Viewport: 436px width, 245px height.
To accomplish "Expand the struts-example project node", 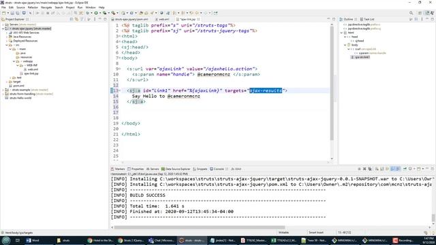I will (x=3, y=90).
